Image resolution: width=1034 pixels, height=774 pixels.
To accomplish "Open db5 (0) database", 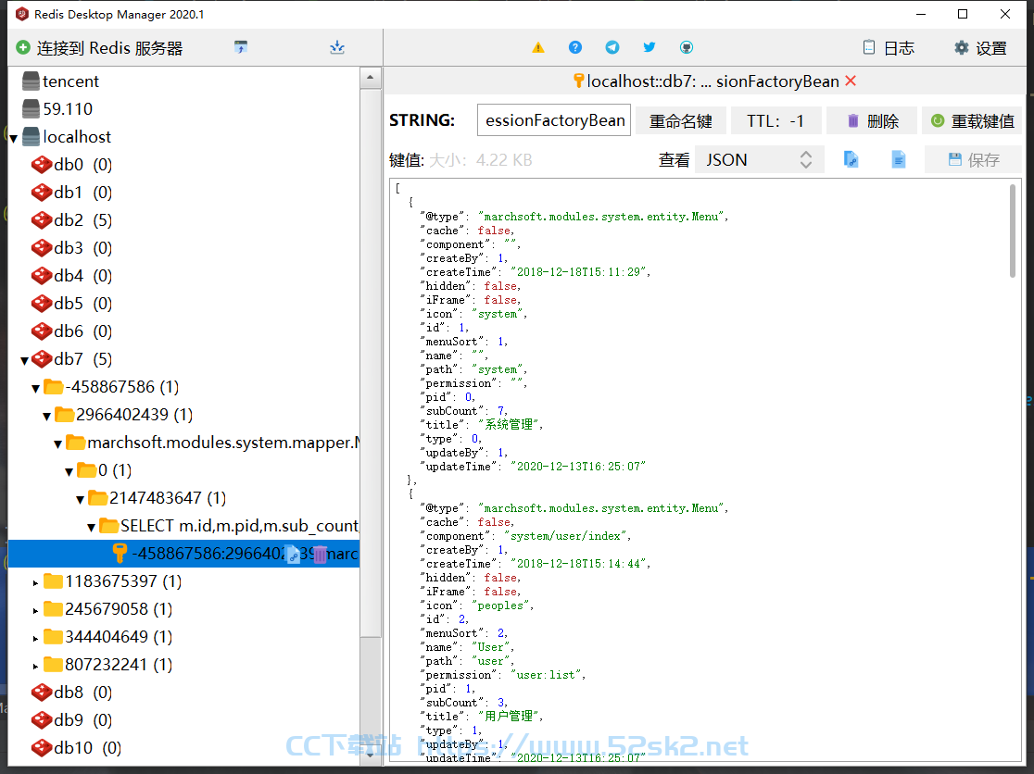I will (x=71, y=304).
